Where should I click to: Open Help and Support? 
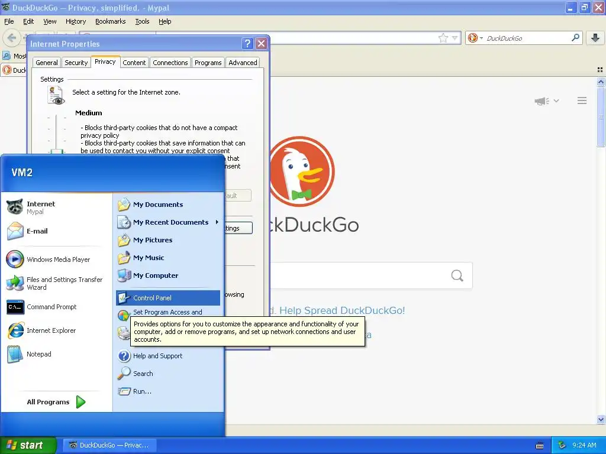point(168,356)
